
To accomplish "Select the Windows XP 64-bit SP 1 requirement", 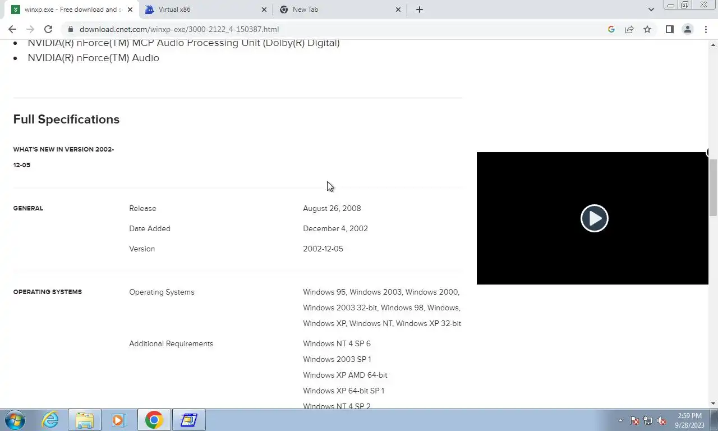I will click(344, 391).
